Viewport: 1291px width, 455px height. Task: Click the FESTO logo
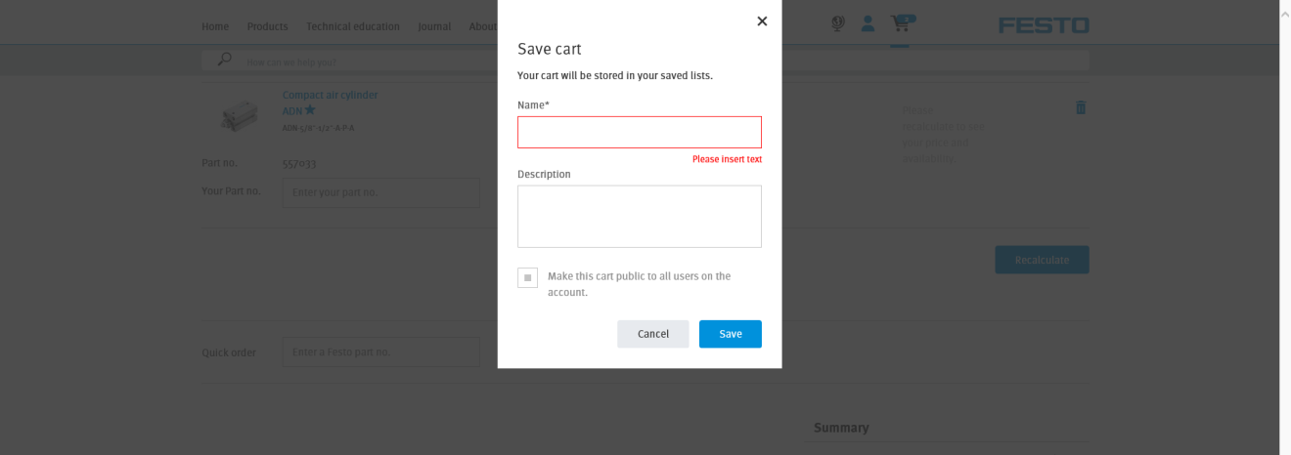(x=1044, y=25)
